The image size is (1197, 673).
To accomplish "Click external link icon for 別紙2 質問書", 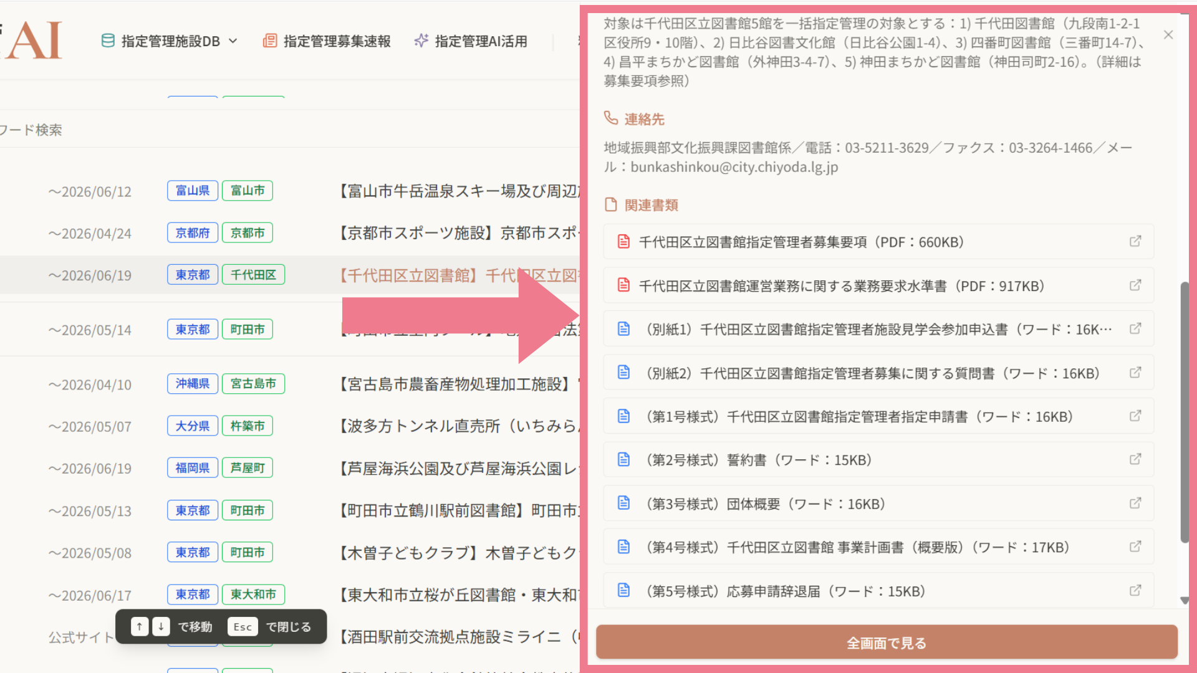I will (1135, 373).
